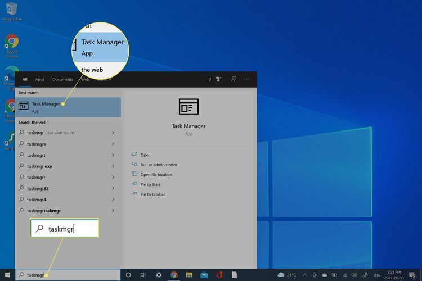The height and width of the screenshot is (281, 422).
Task: Open Google Chrome desktop shortcut
Action: point(11,45)
